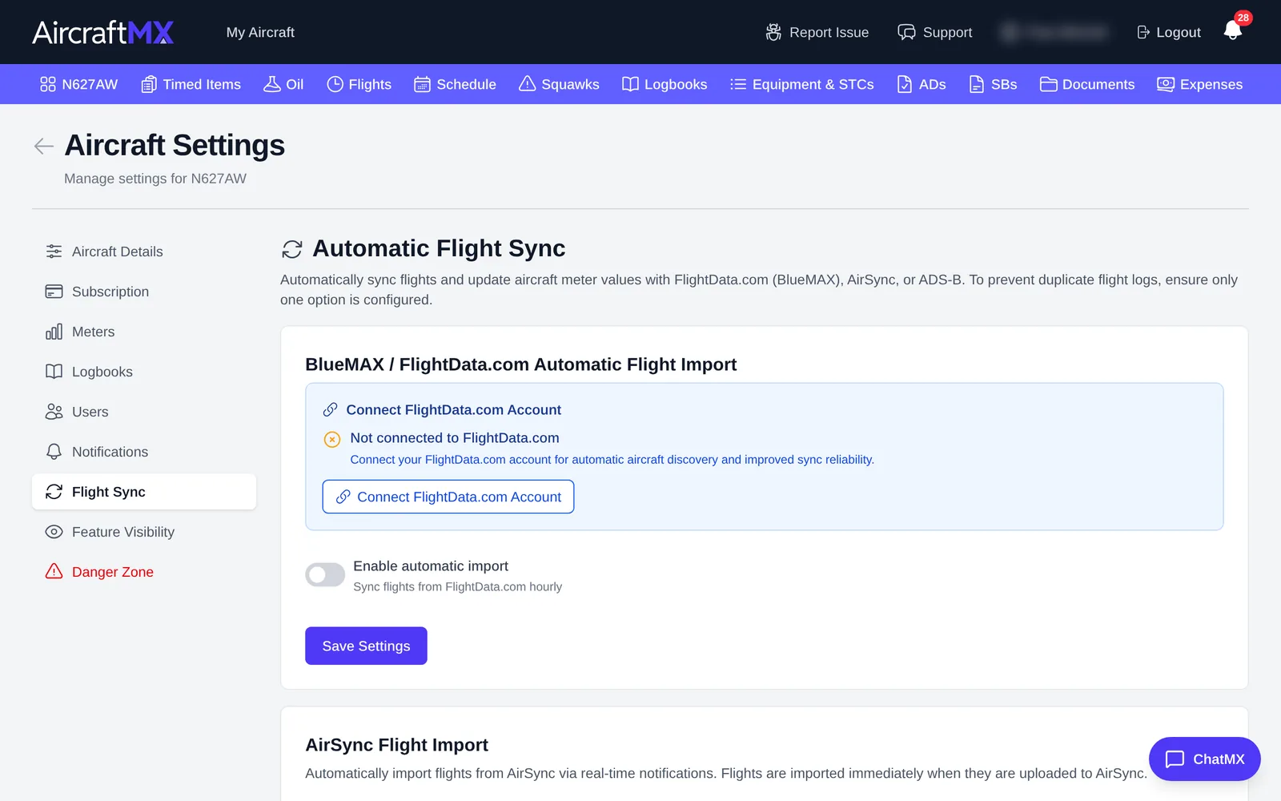Click the blurred user profile name

click(1054, 32)
